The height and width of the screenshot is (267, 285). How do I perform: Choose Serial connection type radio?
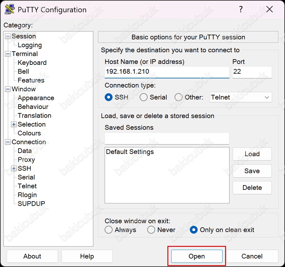[x=143, y=97]
